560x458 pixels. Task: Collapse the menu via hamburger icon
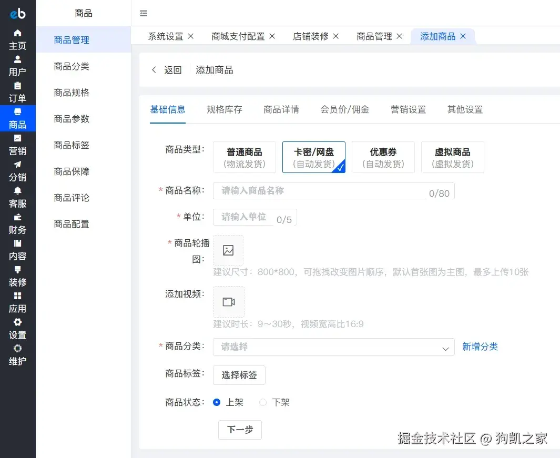click(144, 14)
